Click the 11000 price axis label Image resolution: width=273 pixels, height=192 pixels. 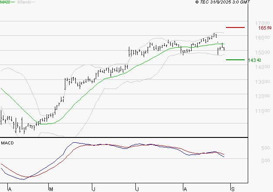pos(263,111)
